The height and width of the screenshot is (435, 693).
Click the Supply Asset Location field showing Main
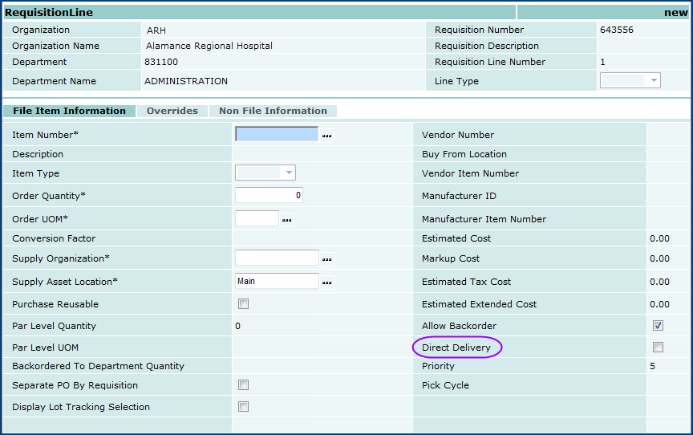(276, 281)
